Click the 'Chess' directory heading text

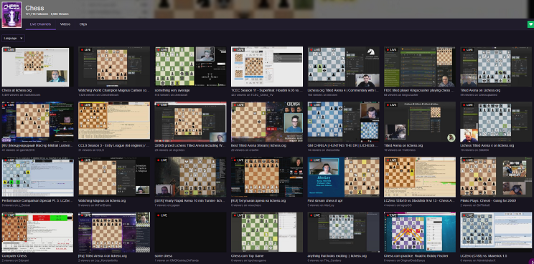tap(34, 8)
